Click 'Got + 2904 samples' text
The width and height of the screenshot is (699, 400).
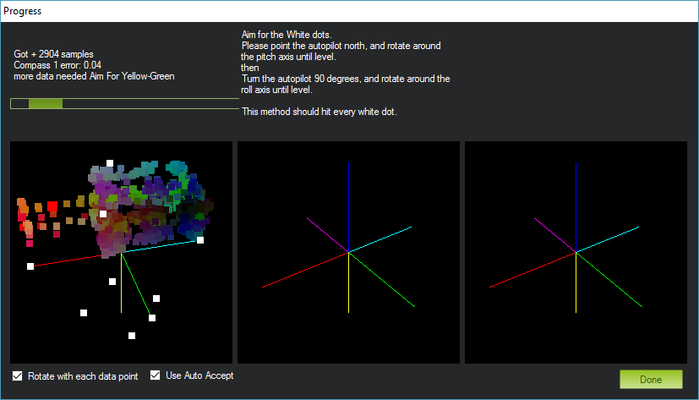click(53, 54)
